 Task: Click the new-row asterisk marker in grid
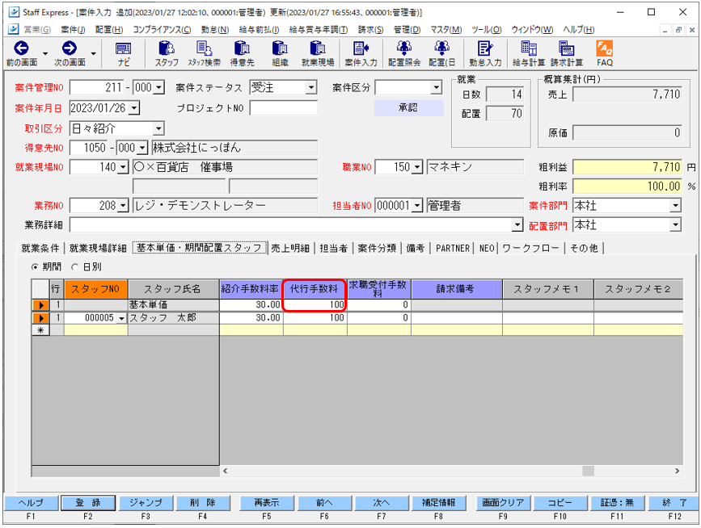pyautogui.click(x=40, y=330)
